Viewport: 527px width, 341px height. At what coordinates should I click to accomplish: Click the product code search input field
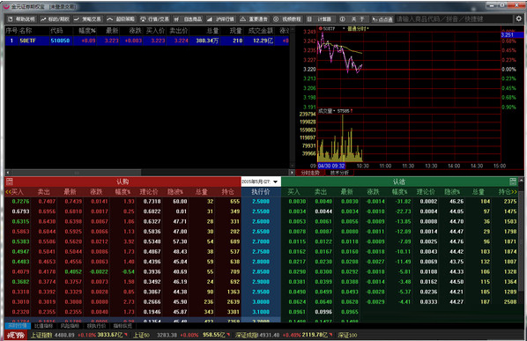[x=454, y=19]
